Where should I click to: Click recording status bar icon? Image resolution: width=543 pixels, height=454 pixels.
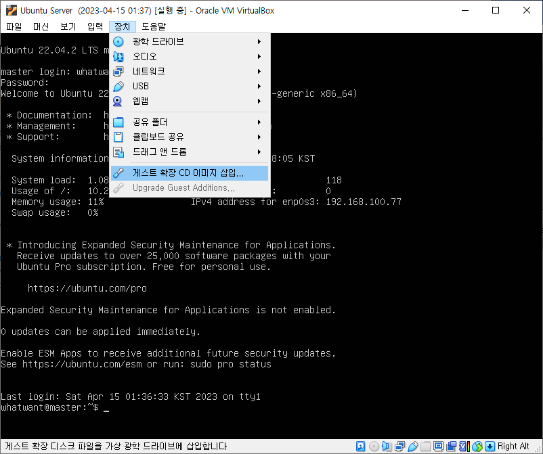pos(451,447)
